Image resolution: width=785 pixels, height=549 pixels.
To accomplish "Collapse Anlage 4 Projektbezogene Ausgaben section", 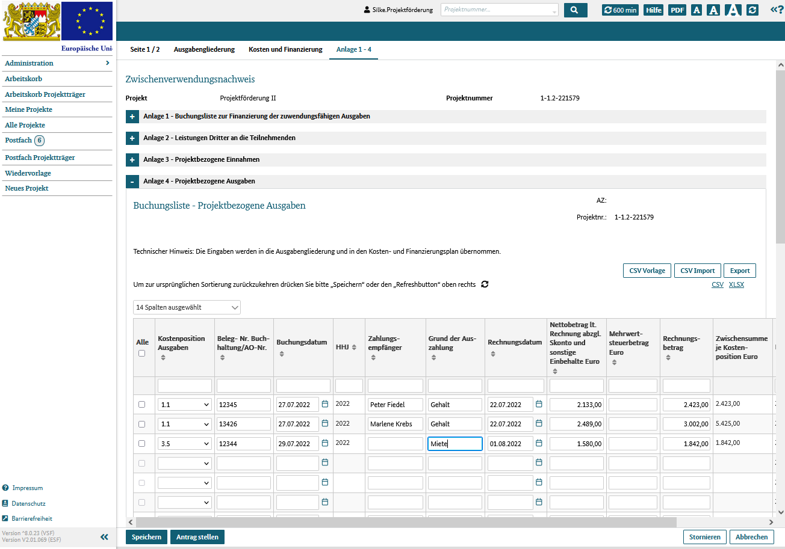I will pos(132,181).
